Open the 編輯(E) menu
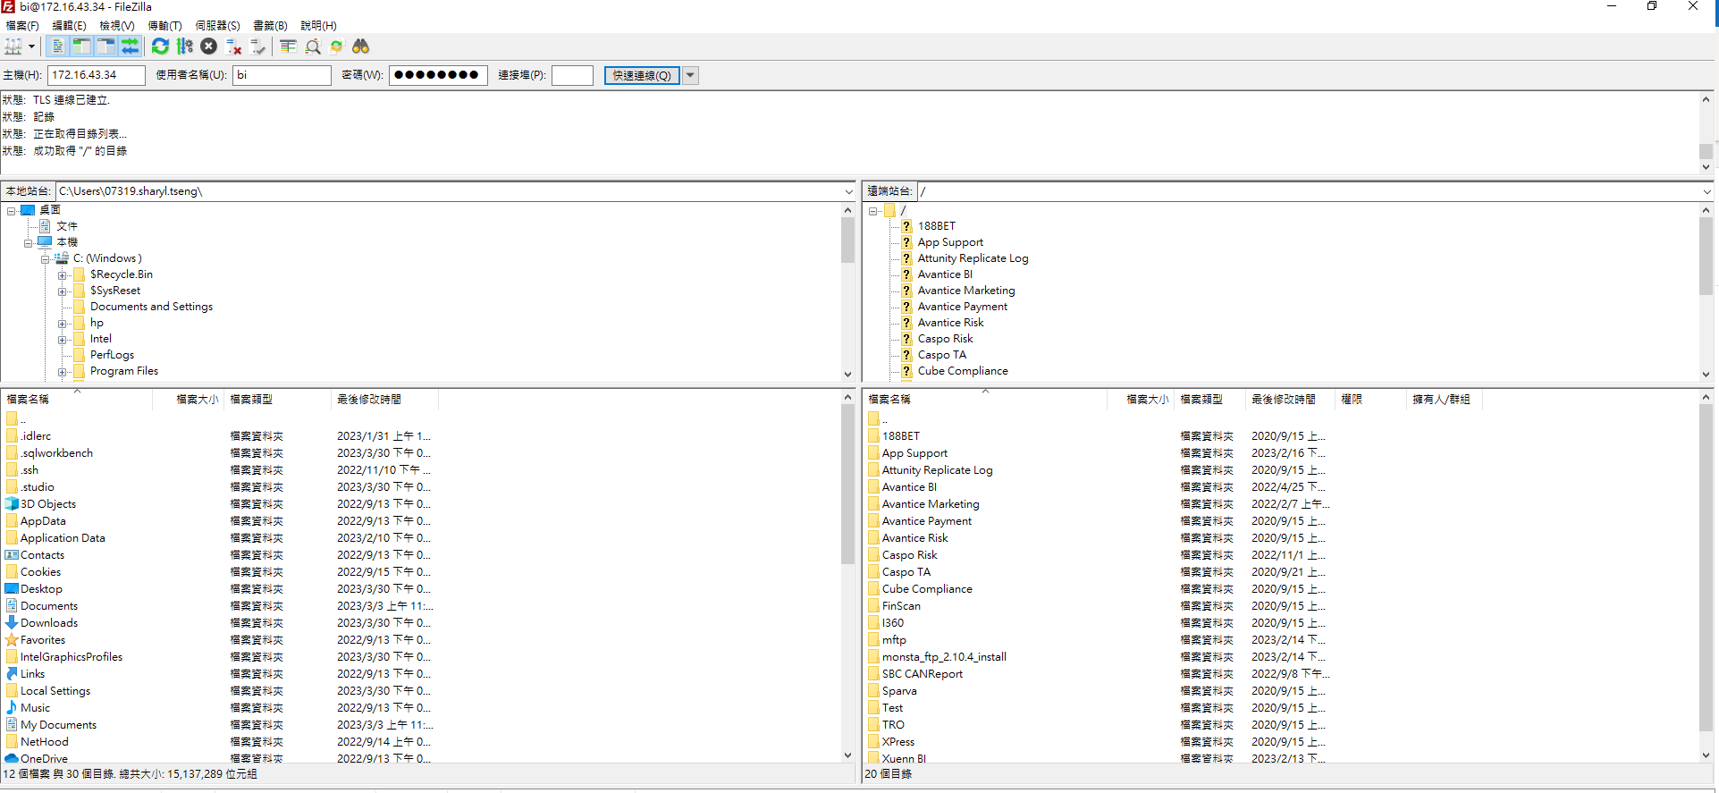Image resolution: width=1719 pixels, height=793 pixels. point(70,26)
